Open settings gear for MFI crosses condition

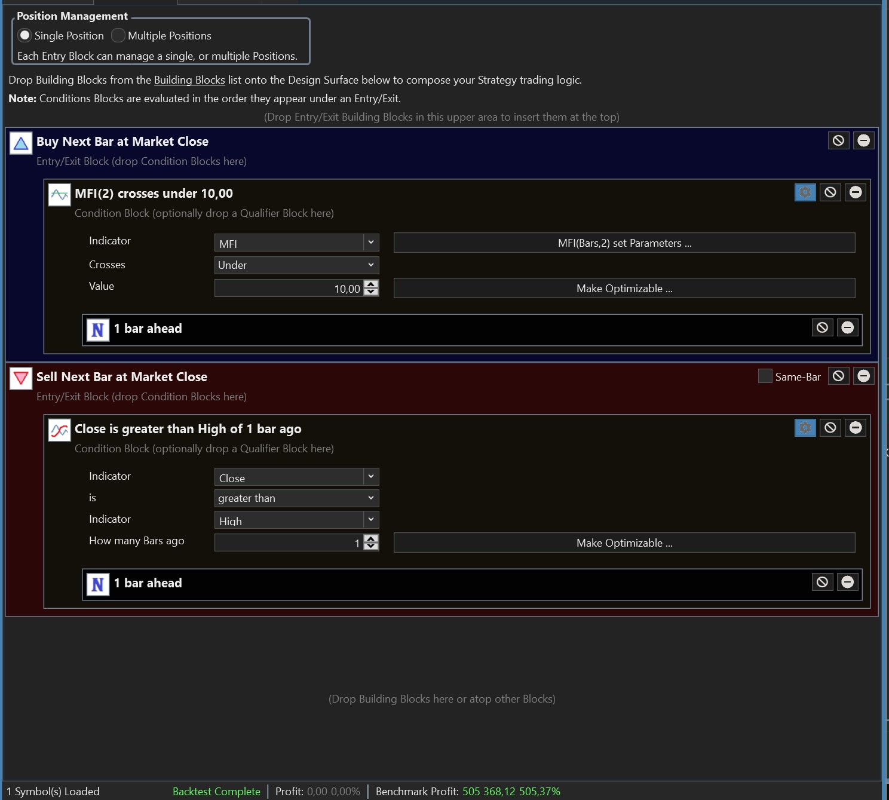(x=805, y=192)
